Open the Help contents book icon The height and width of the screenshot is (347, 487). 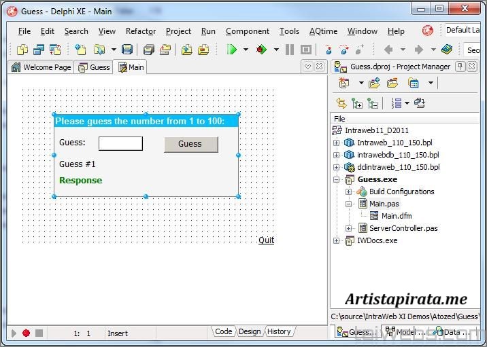447,50
